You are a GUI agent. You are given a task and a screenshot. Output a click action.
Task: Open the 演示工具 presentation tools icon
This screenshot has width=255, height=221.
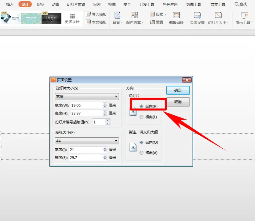click(244, 15)
